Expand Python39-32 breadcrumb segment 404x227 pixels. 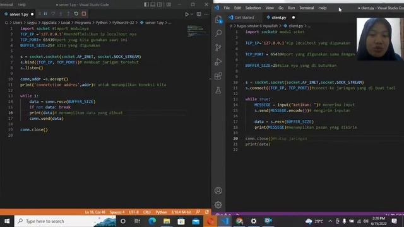tap(123, 23)
